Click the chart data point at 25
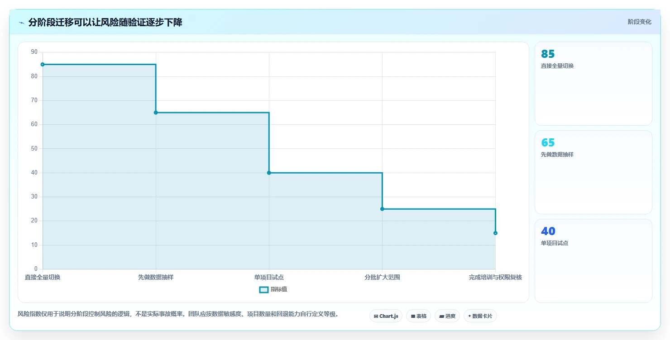Viewport: 670px width, 340px height. tap(382, 209)
